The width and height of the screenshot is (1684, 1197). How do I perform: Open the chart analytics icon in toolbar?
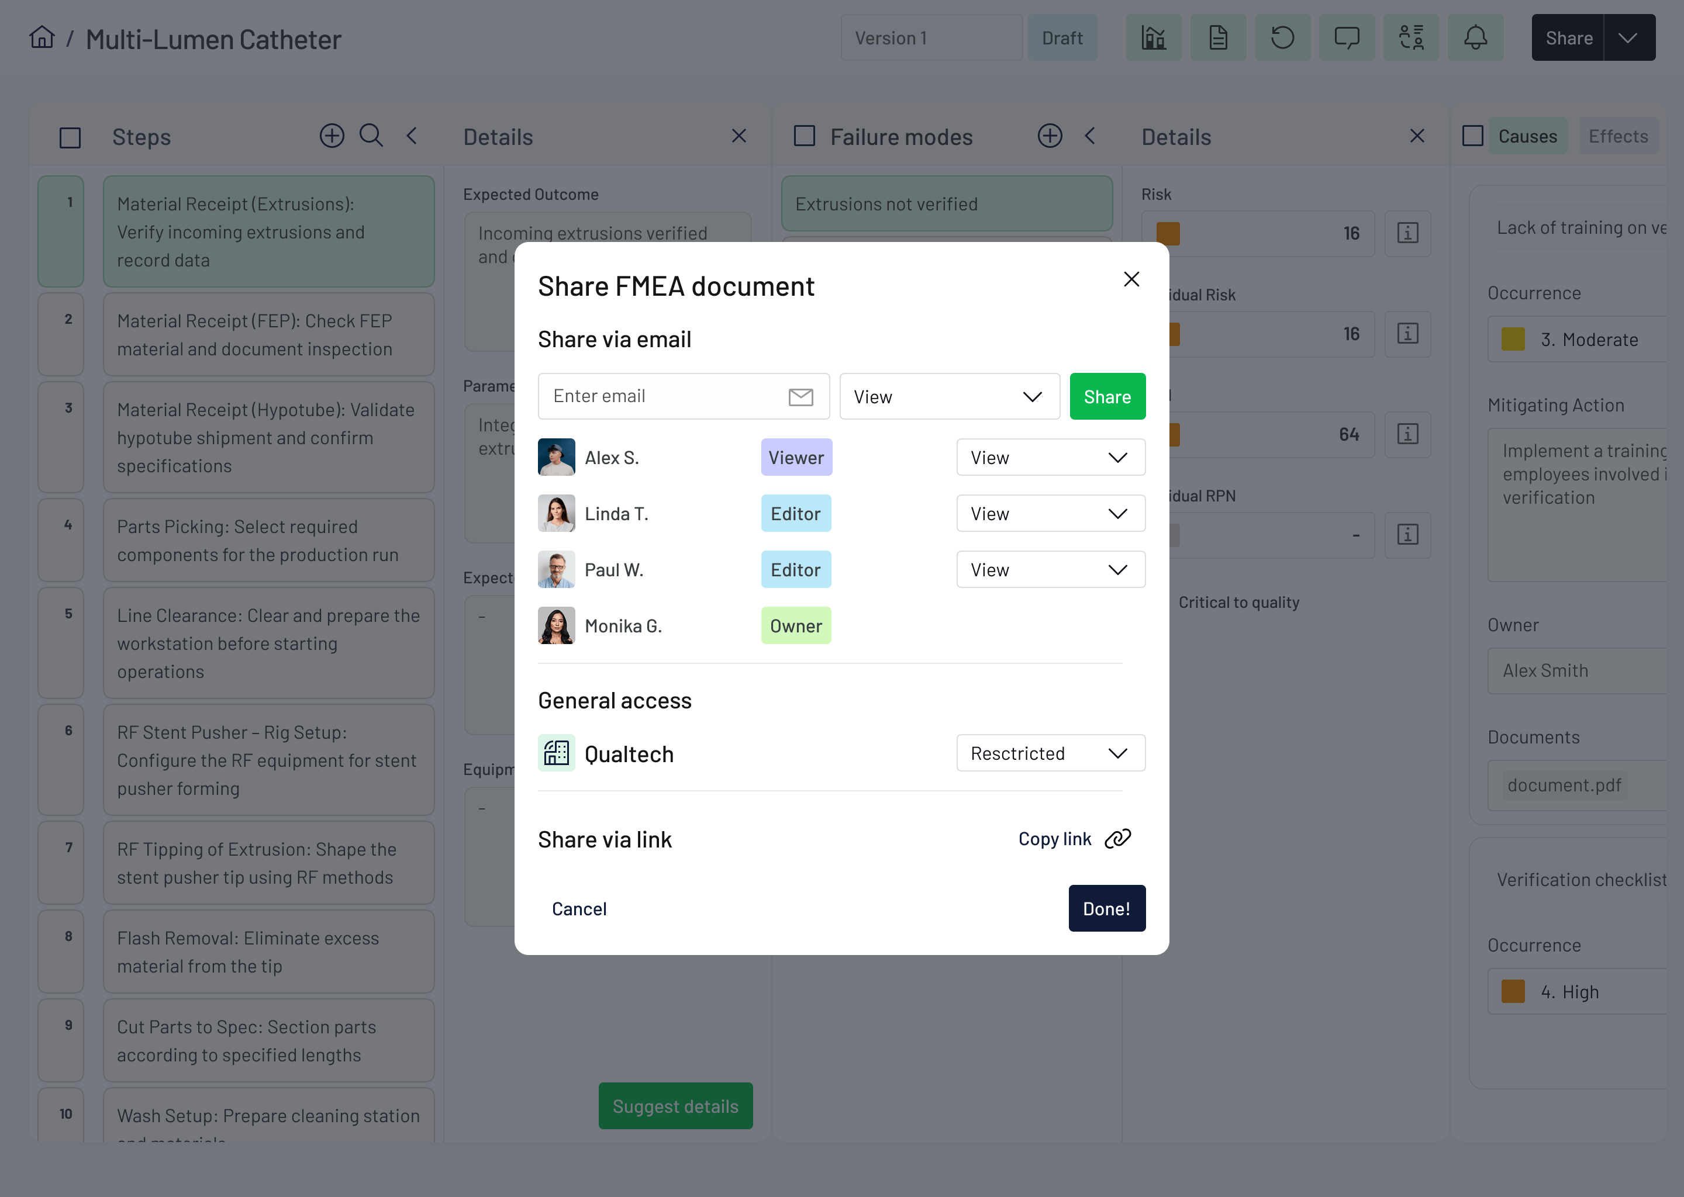pyautogui.click(x=1153, y=37)
